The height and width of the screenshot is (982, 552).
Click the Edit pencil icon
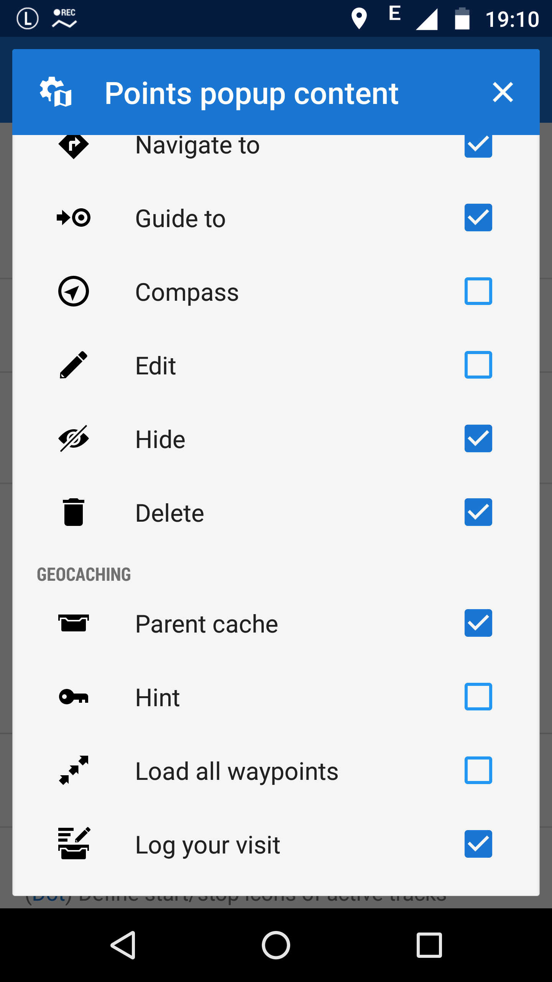pos(73,365)
